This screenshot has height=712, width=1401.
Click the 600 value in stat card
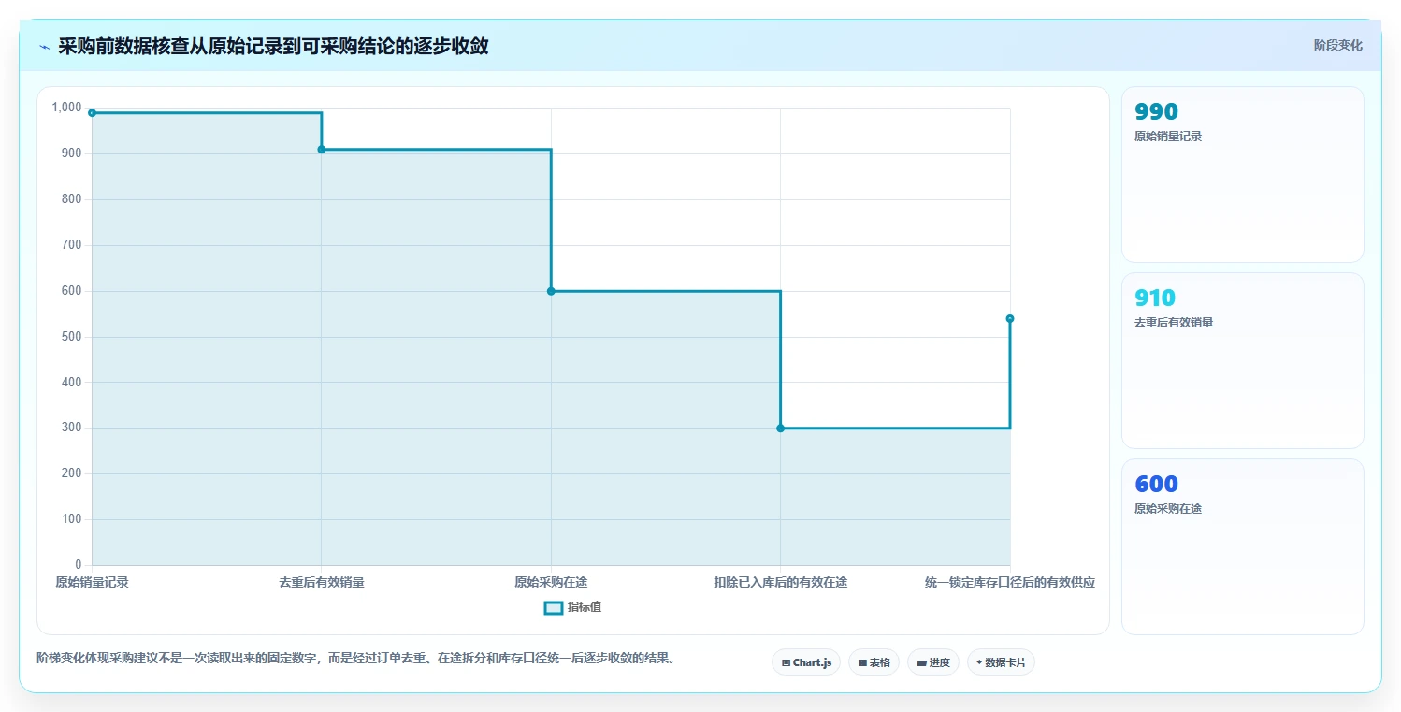pyautogui.click(x=1156, y=484)
